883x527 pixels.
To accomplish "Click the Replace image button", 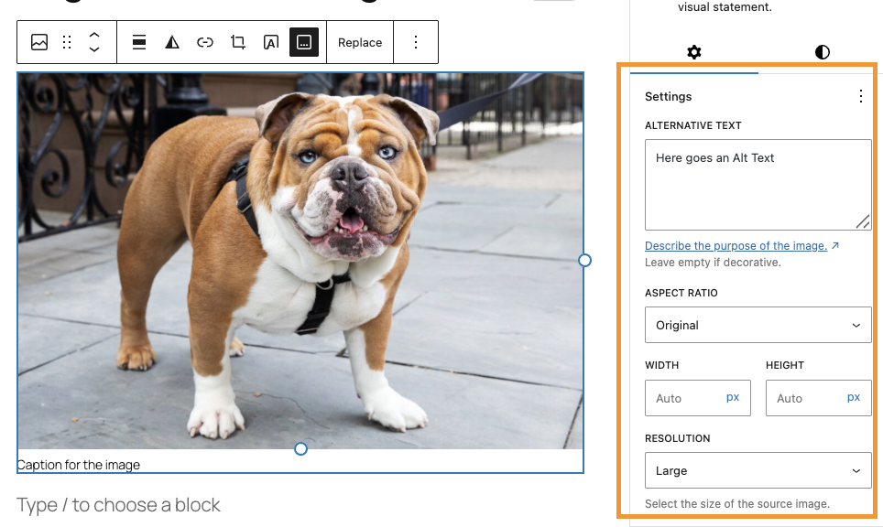I will click(360, 42).
